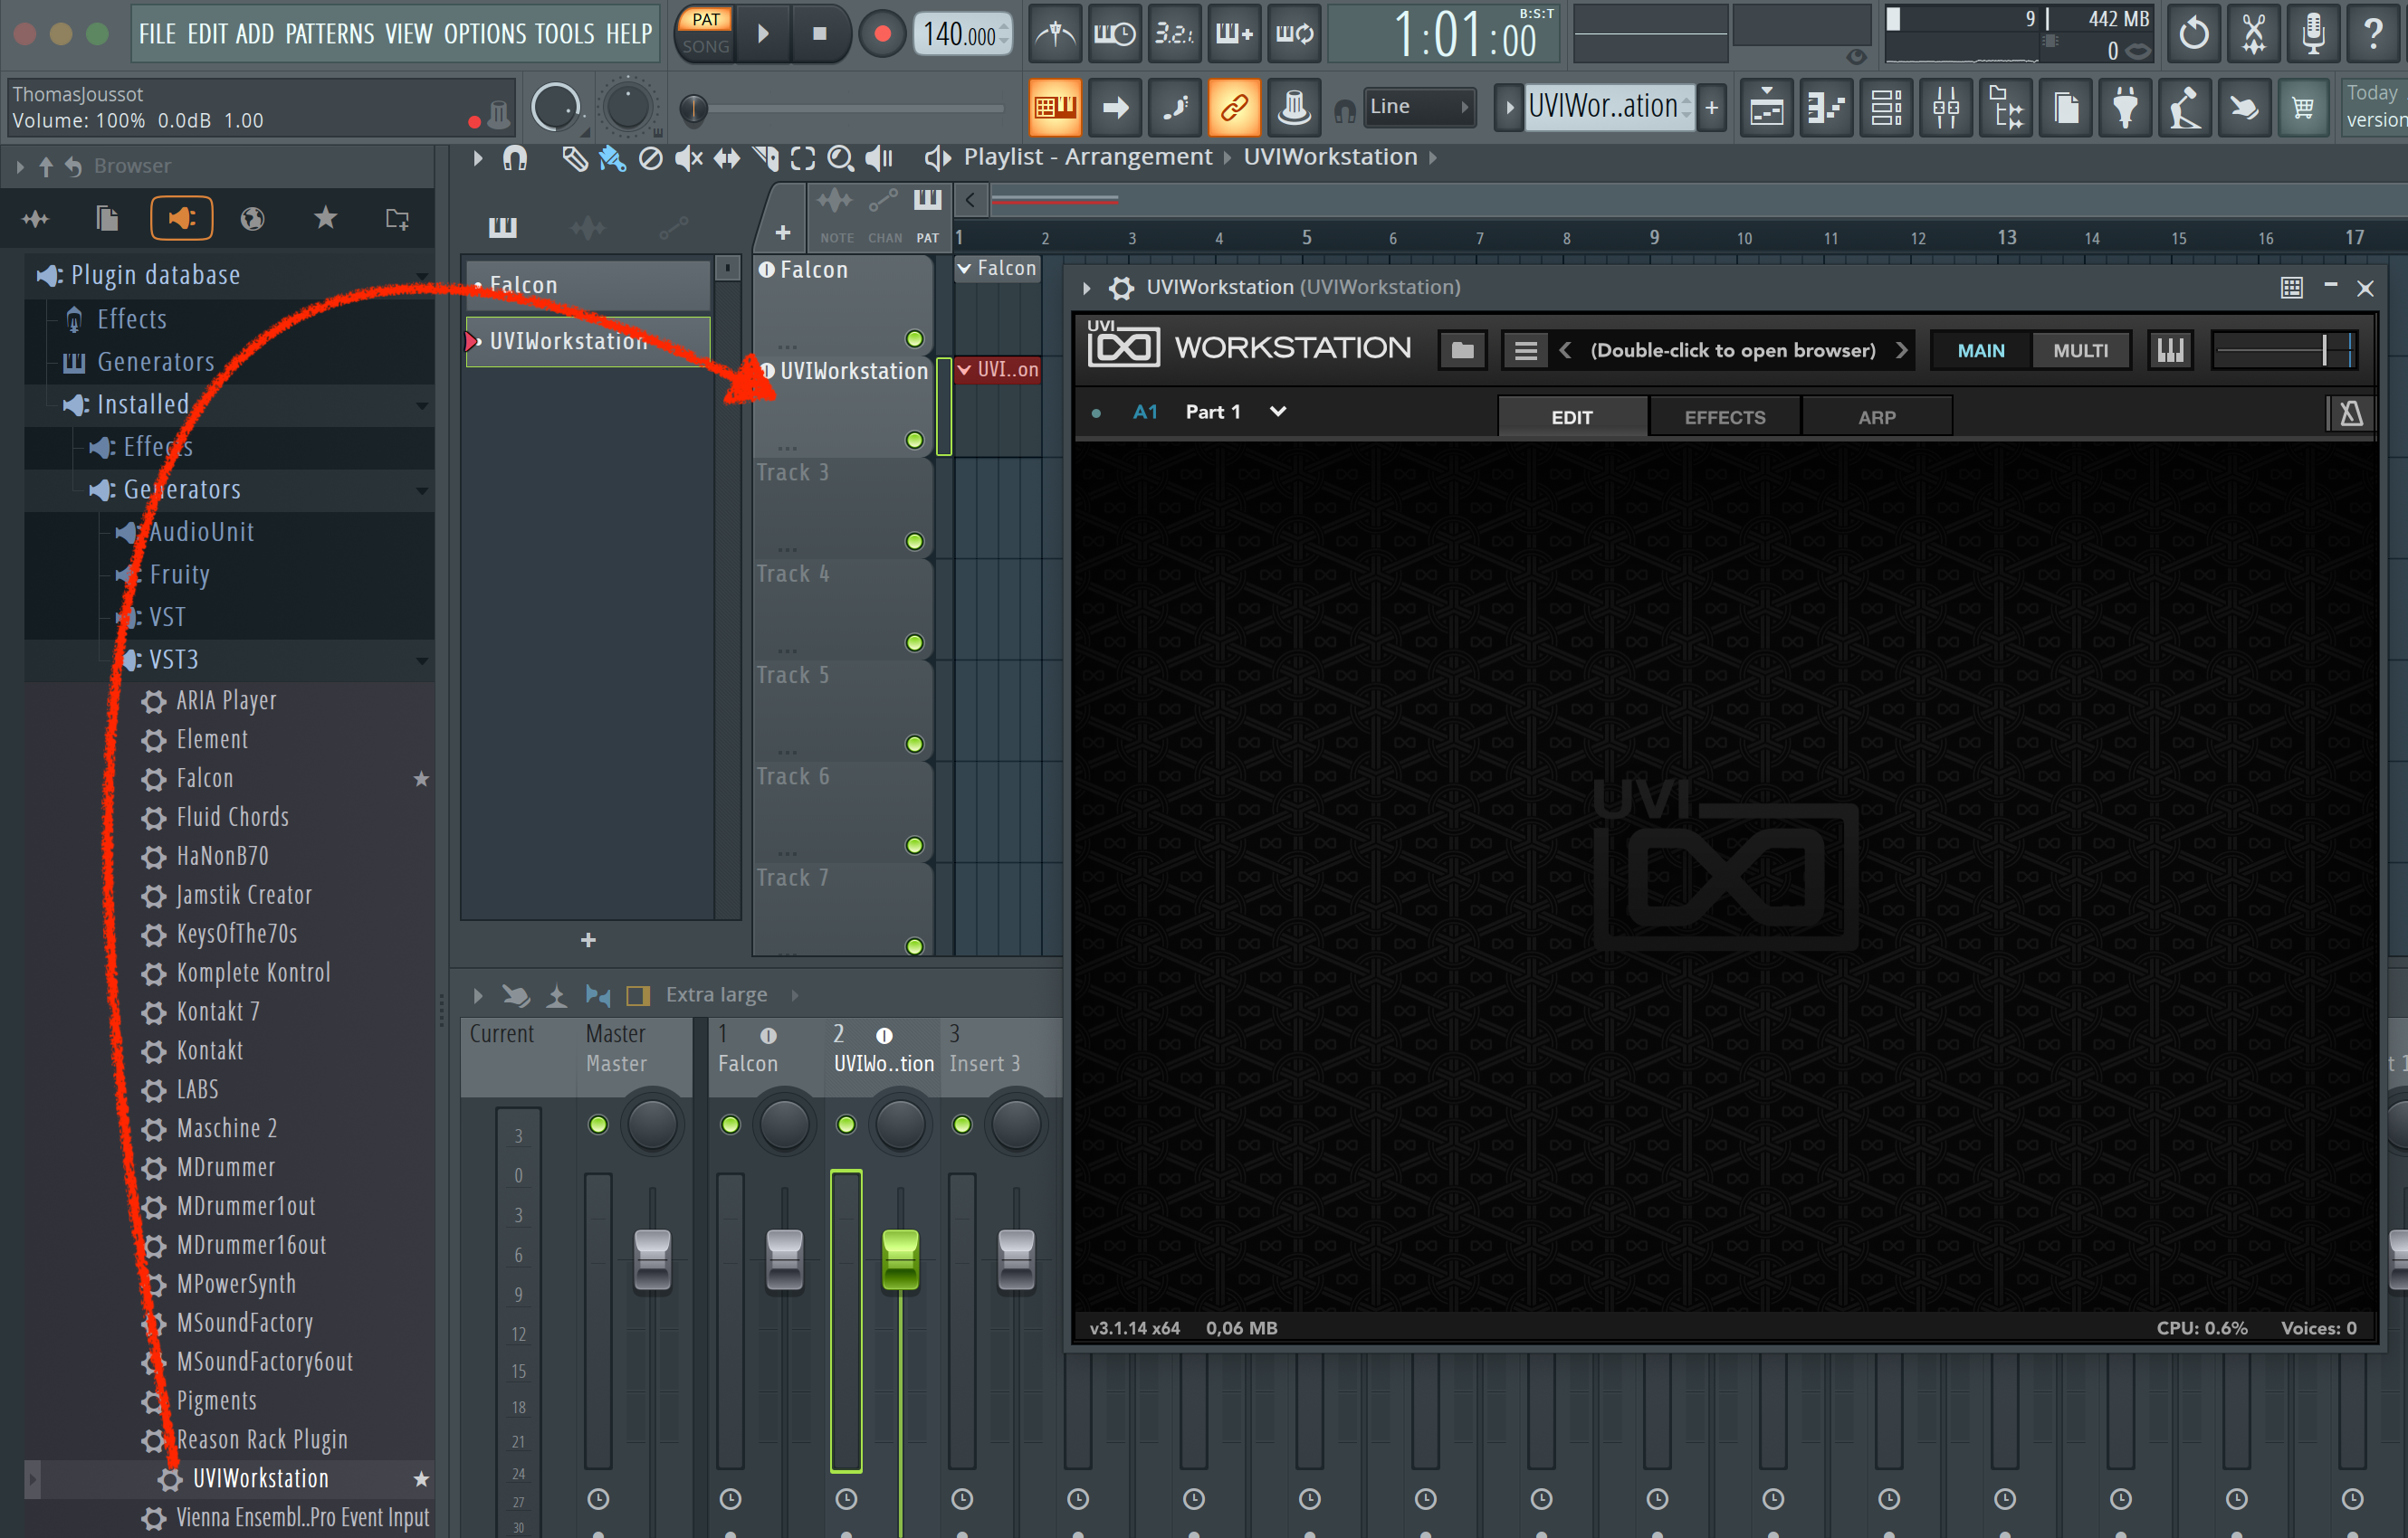2408x1538 pixels.
Task: Open the UVIWorkstation plugin options arrow
Action: 1086,288
